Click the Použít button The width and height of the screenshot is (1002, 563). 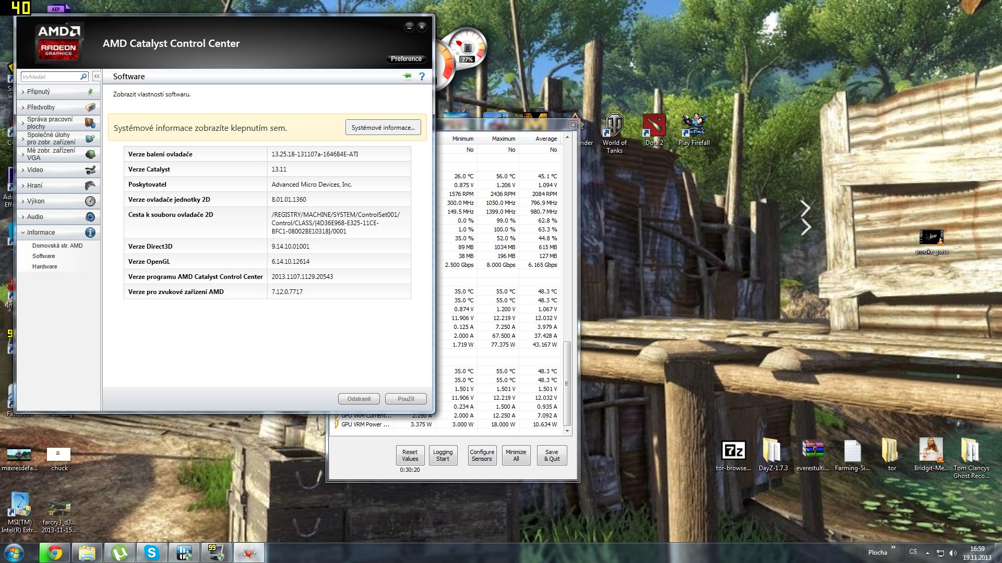(406, 399)
